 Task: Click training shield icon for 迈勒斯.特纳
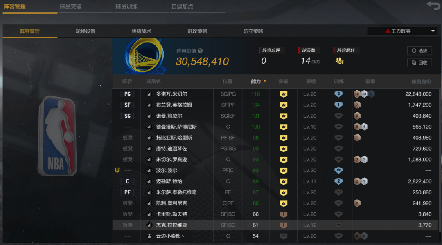[x=338, y=181]
